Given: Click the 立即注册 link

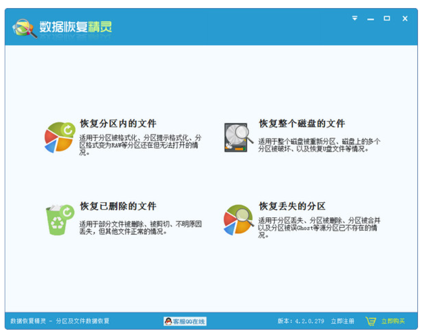Looking at the screenshot, I should click(x=343, y=321).
